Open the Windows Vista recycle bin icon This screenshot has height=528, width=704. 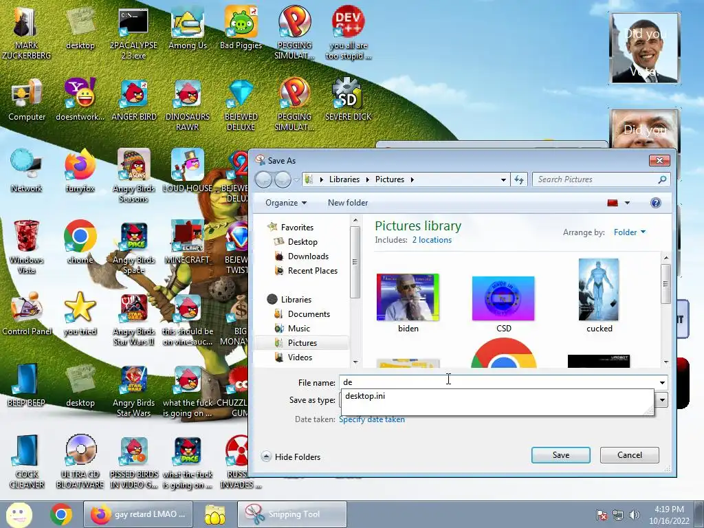27,247
